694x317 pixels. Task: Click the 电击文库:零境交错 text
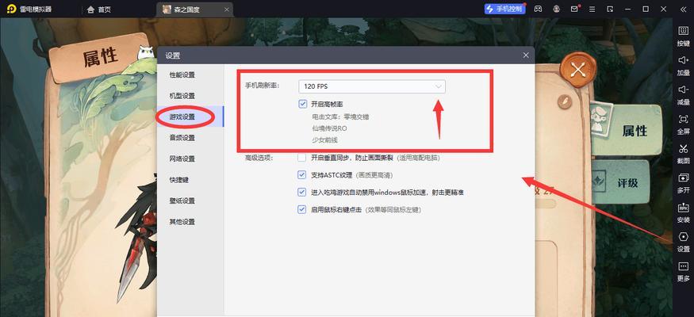(x=340, y=117)
